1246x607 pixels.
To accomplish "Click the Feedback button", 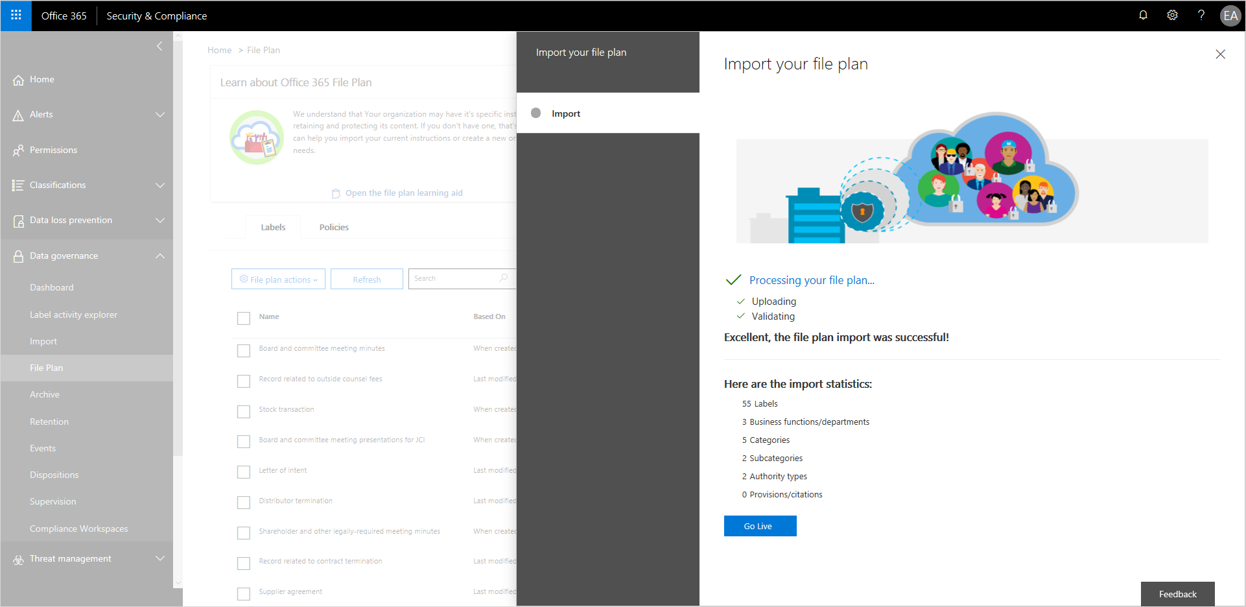I will (x=1177, y=594).
